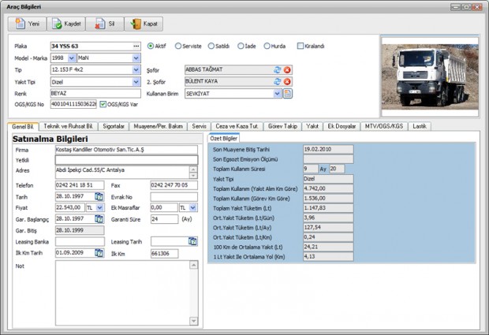Save the record with Kaydet
This screenshot has height=335, width=489.
[66, 24]
